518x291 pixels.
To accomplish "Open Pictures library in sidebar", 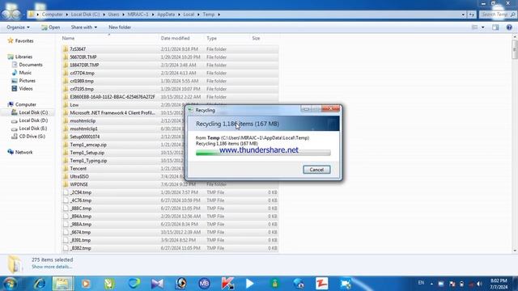I will [27, 81].
